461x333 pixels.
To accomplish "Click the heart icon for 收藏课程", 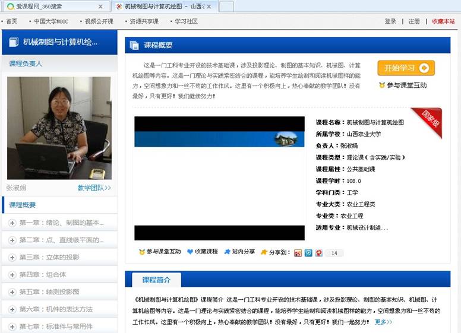I will point(190,252).
